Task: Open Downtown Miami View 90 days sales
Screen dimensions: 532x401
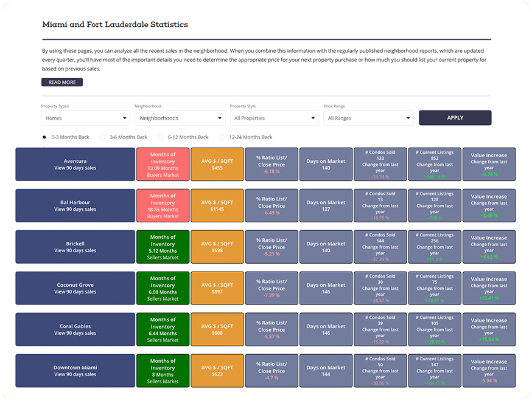Action: [x=75, y=371]
